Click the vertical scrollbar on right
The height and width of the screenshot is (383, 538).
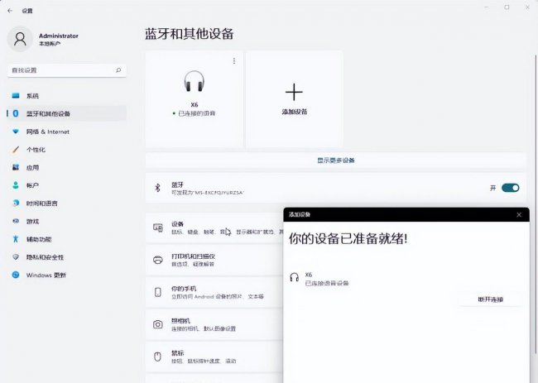click(536, 204)
